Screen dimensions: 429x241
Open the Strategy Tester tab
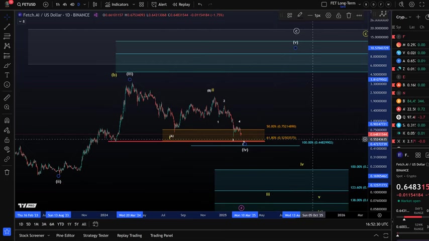pos(96,235)
